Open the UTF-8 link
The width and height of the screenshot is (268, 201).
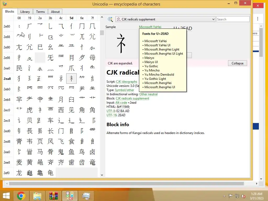(x=111, y=111)
